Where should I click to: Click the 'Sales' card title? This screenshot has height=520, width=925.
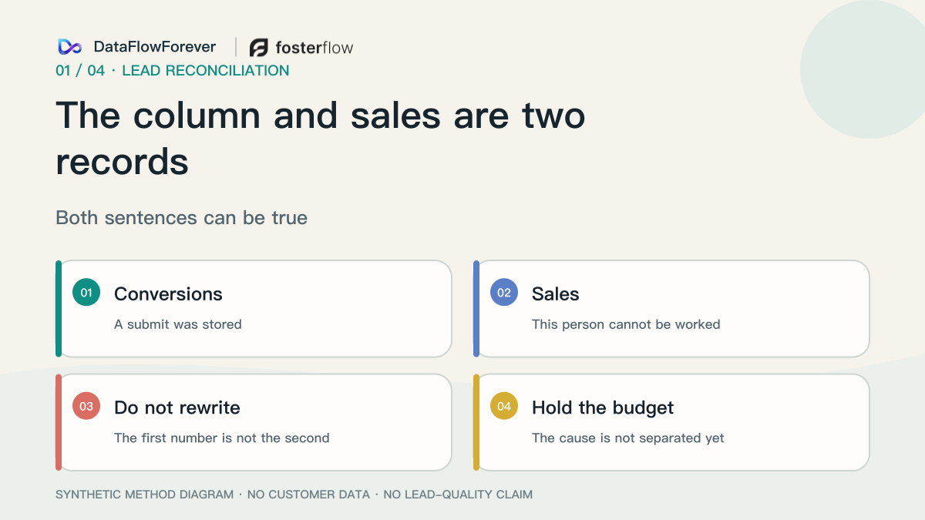[x=556, y=294]
